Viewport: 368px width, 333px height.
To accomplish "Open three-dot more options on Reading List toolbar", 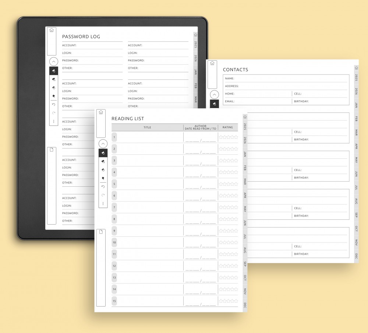I will point(103,204).
